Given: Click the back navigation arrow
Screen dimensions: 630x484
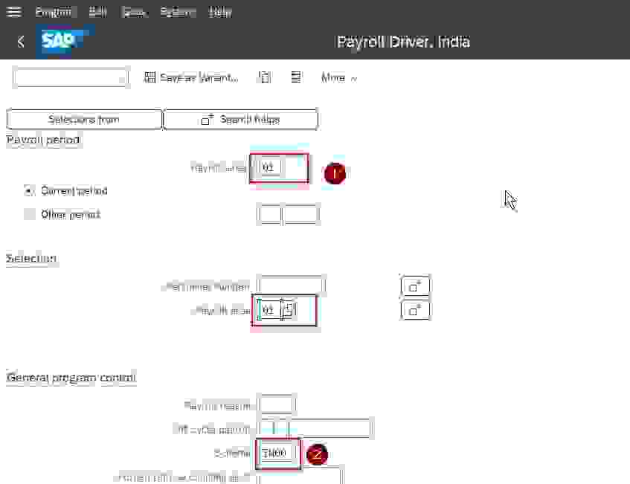Looking at the screenshot, I should [19, 42].
